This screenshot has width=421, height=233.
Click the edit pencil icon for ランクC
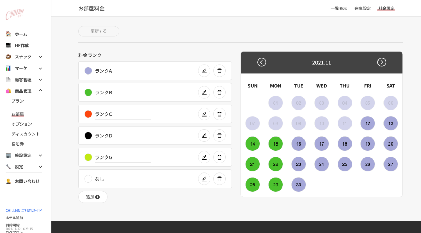204,114
